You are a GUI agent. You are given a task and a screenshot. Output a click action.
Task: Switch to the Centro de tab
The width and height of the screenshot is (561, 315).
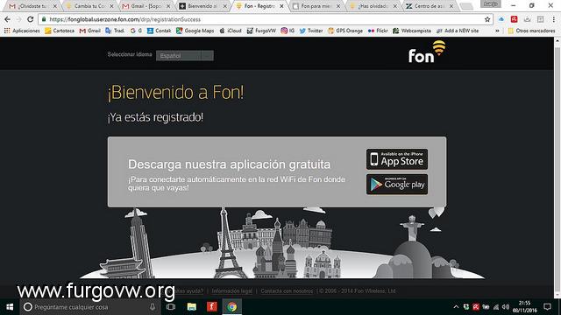[429, 6]
